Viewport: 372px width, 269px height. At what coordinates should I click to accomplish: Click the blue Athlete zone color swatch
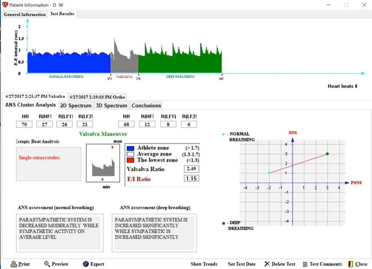point(130,148)
